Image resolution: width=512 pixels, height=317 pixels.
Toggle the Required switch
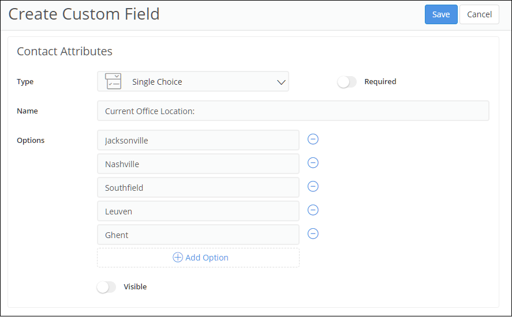pos(347,82)
